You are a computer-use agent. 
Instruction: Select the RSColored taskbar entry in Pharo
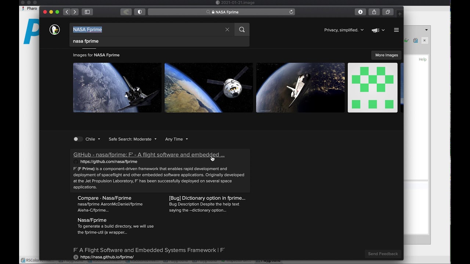pos(37,261)
